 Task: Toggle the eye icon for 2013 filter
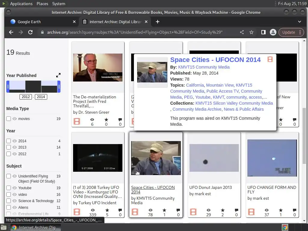[14, 147]
